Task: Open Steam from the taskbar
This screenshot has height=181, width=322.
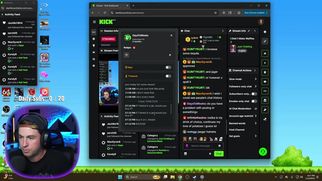Action: click(x=194, y=177)
